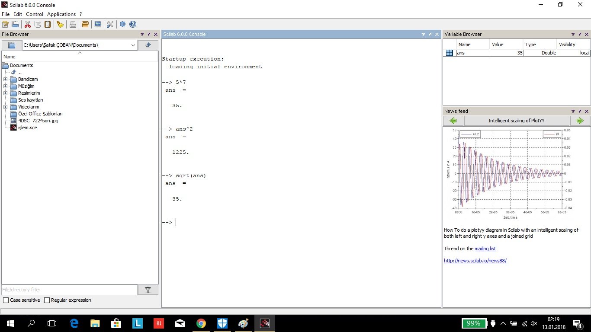Clear the console with the broom icon
Viewport: 591px width, 332px height.
(x=60, y=24)
